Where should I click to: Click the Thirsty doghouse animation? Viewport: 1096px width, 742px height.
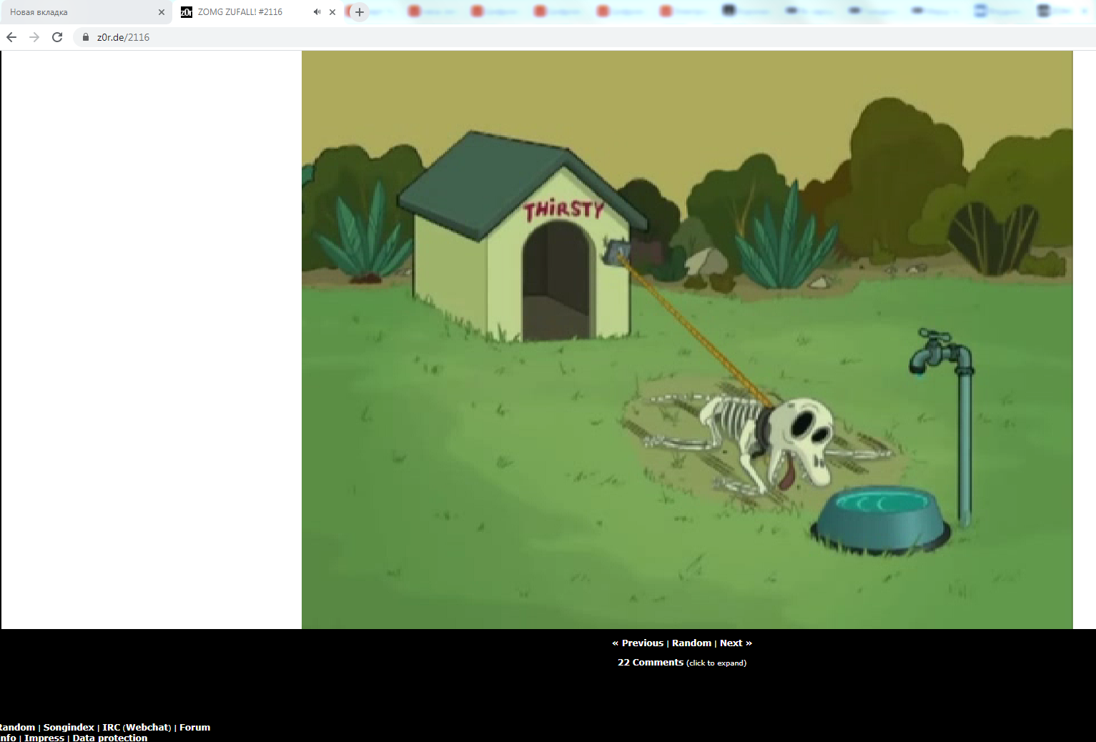click(x=687, y=340)
